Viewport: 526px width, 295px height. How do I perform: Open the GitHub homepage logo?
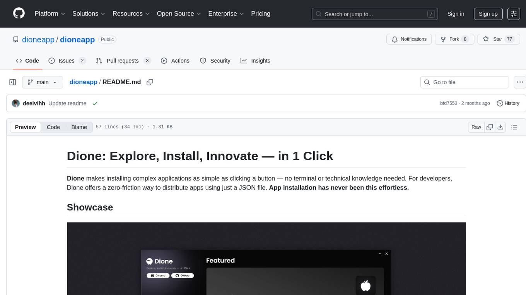tap(19, 14)
